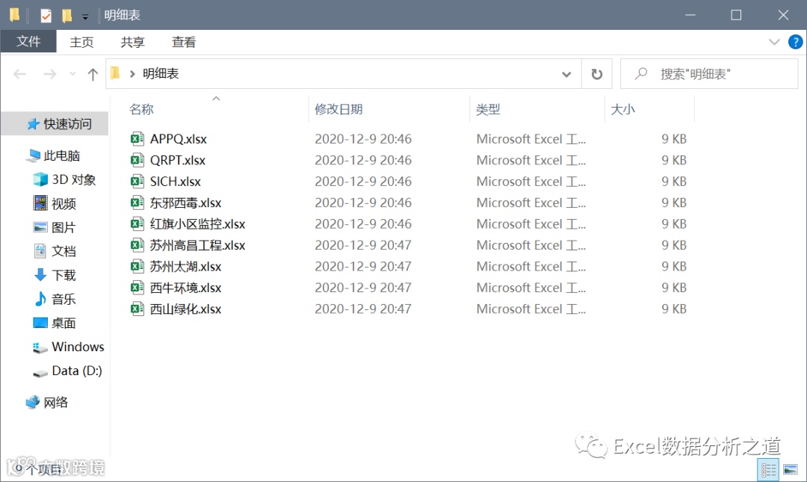Open the recent locations dropdown

point(72,75)
